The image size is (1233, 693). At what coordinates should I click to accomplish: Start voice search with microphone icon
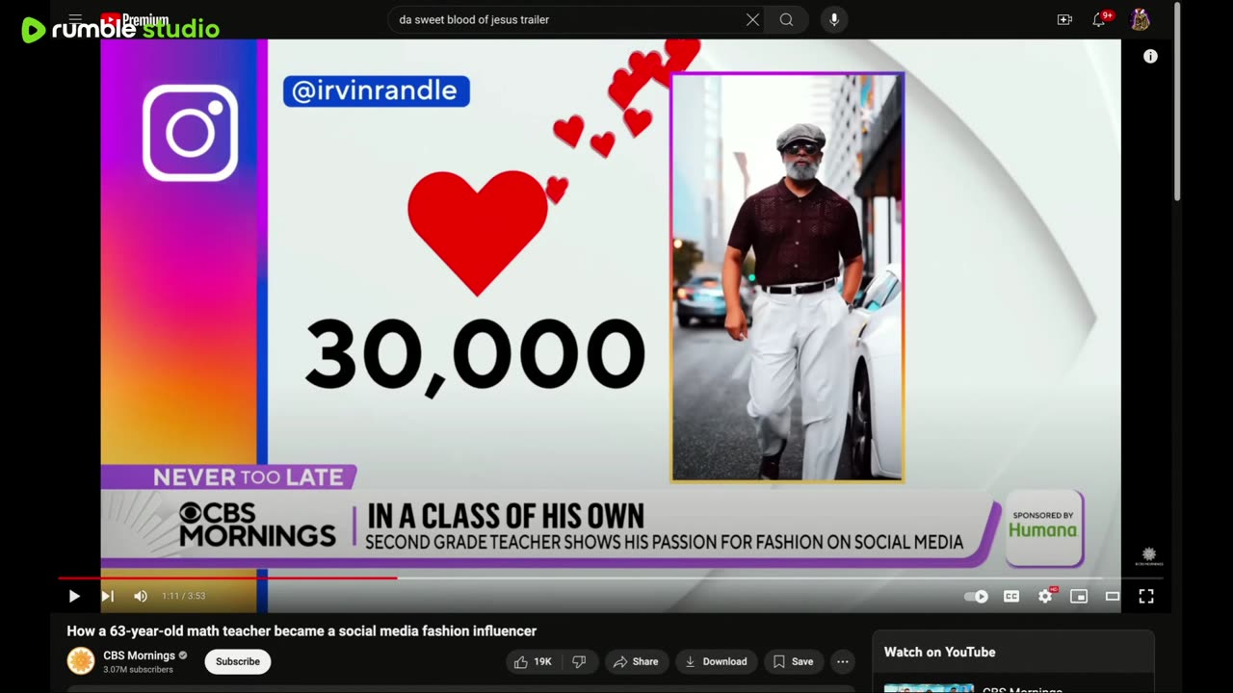pyautogui.click(x=834, y=19)
